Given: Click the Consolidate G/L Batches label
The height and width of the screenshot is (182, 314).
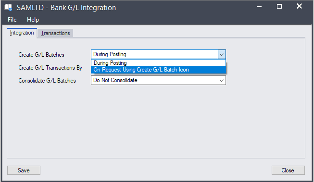Looking at the screenshot, I should point(47,81).
